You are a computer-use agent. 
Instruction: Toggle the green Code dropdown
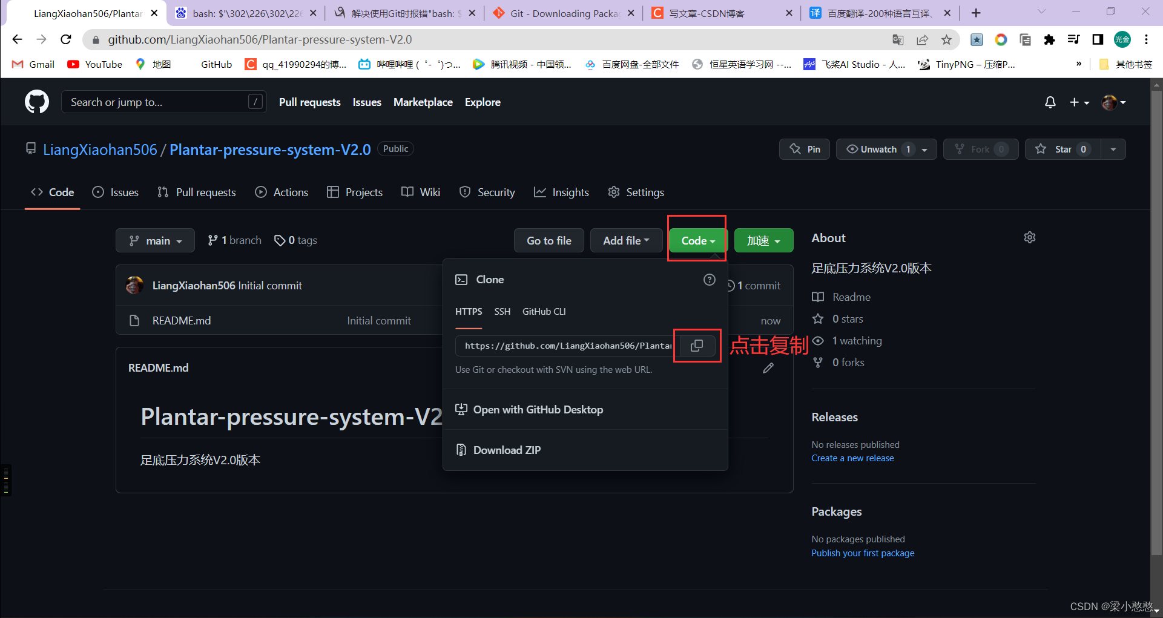pyautogui.click(x=697, y=240)
